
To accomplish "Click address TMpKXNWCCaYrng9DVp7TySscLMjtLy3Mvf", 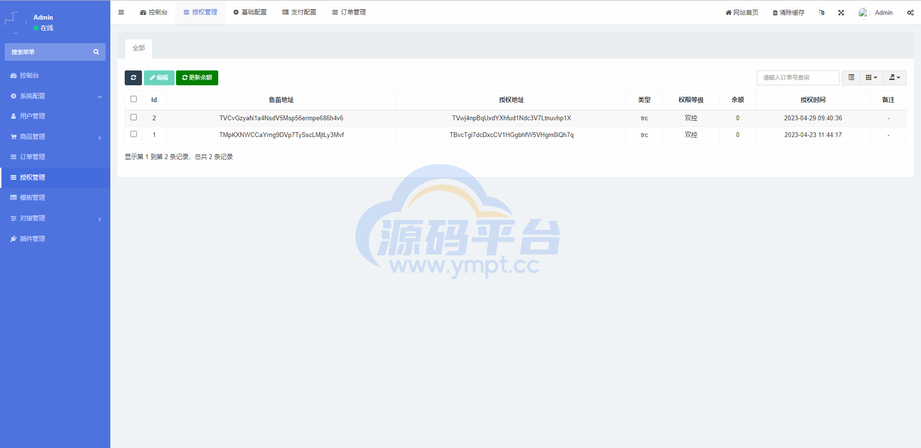I will pos(281,135).
